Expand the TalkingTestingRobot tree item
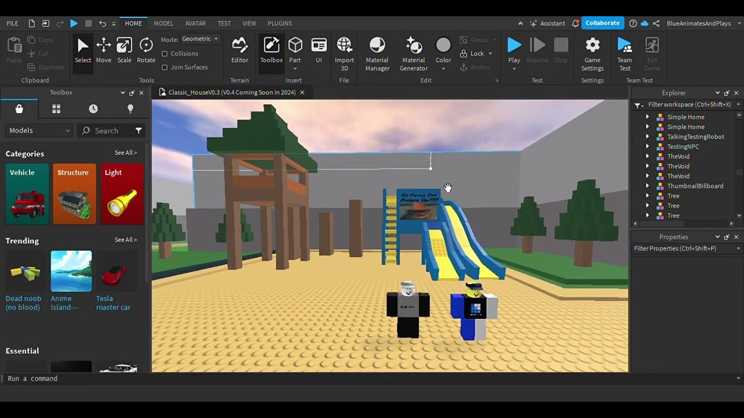This screenshot has width=744, height=418. tap(648, 136)
